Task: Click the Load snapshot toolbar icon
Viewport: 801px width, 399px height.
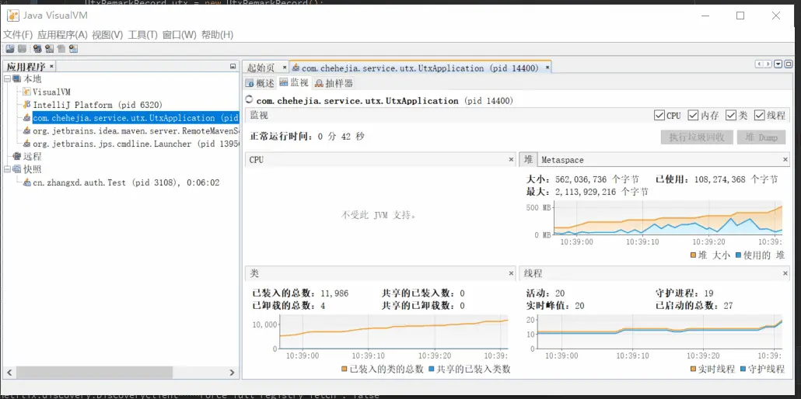Action: pyautogui.click(x=9, y=49)
